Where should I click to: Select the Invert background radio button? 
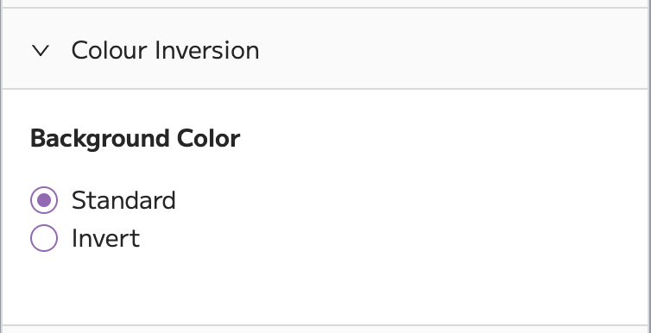pos(44,238)
